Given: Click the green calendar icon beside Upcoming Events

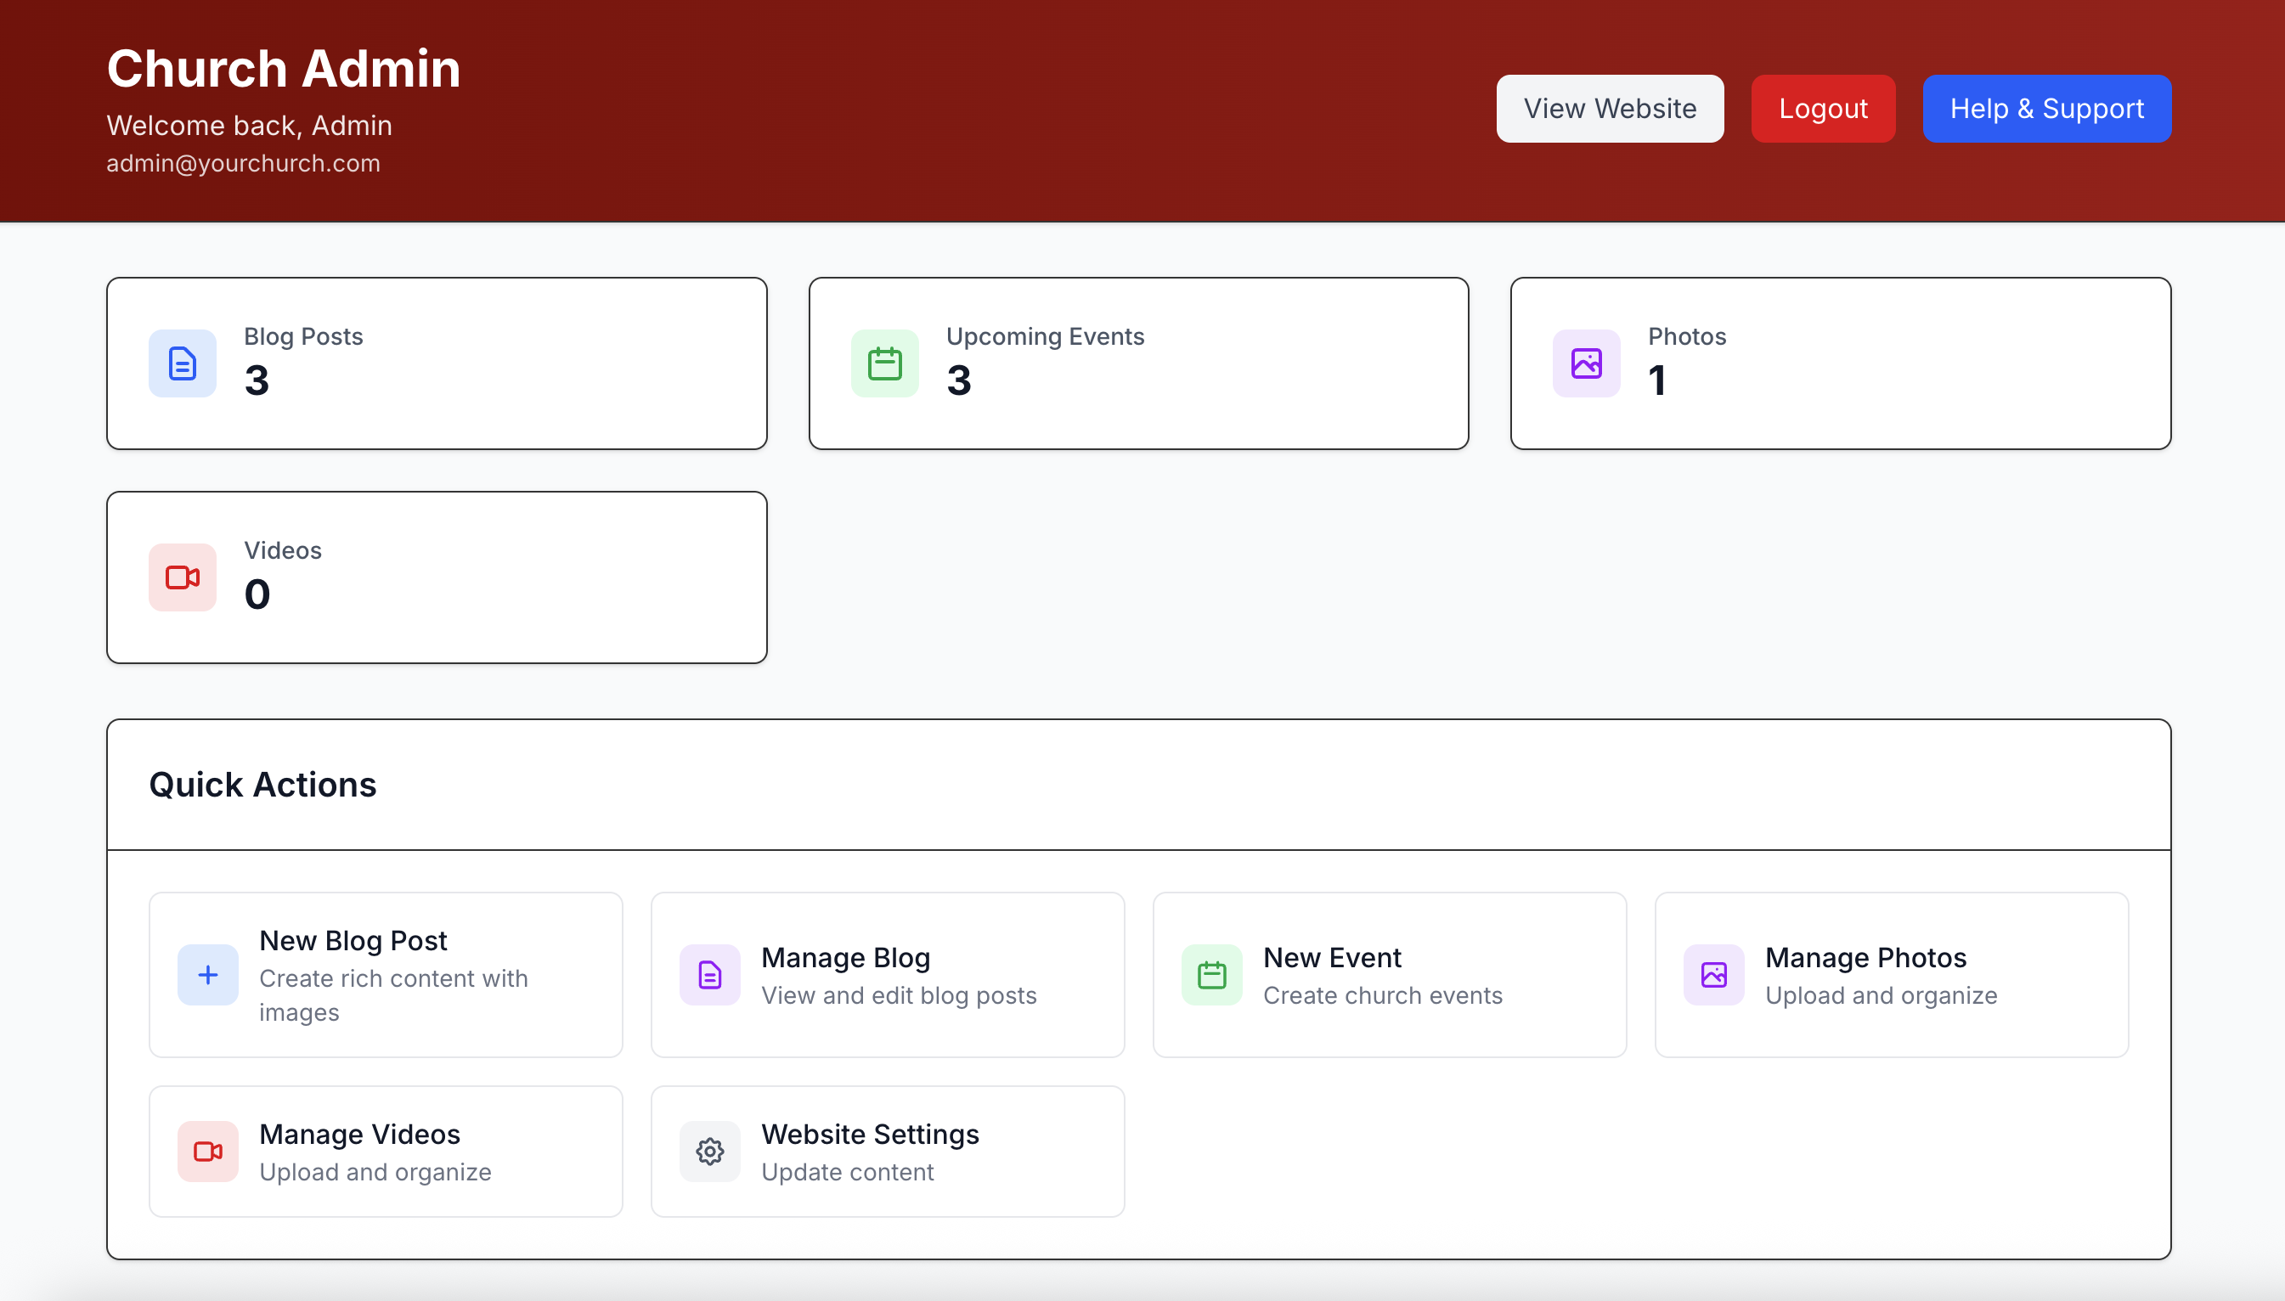Looking at the screenshot, I should point(884,363).
